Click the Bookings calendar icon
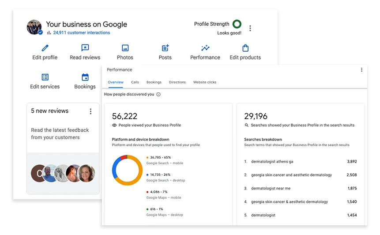 [85, 77]
